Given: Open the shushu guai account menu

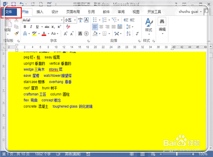Looking at the screenshot, I should pyautogui.click(x=190, y=11).
